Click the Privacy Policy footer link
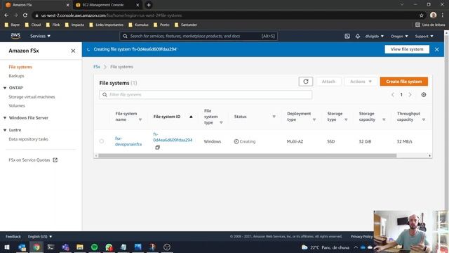This screenshot has height=253, width=449. [x=361, y=237]
